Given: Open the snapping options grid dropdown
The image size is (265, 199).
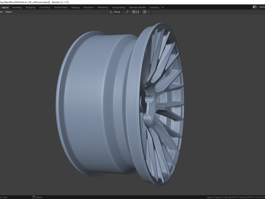Looking at the screenshot, I should 139,12.
